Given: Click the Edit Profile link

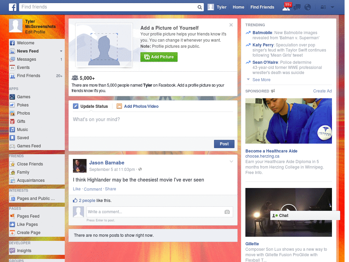Looking at the screenshot, I should [35, 32].
